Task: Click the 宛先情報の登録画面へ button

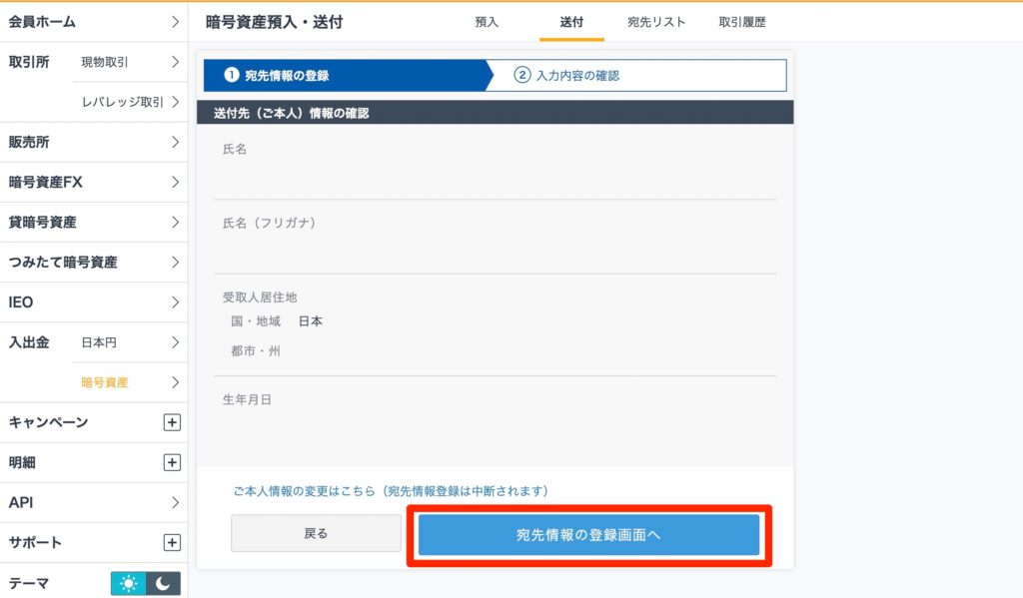Action: pos(588,533)
